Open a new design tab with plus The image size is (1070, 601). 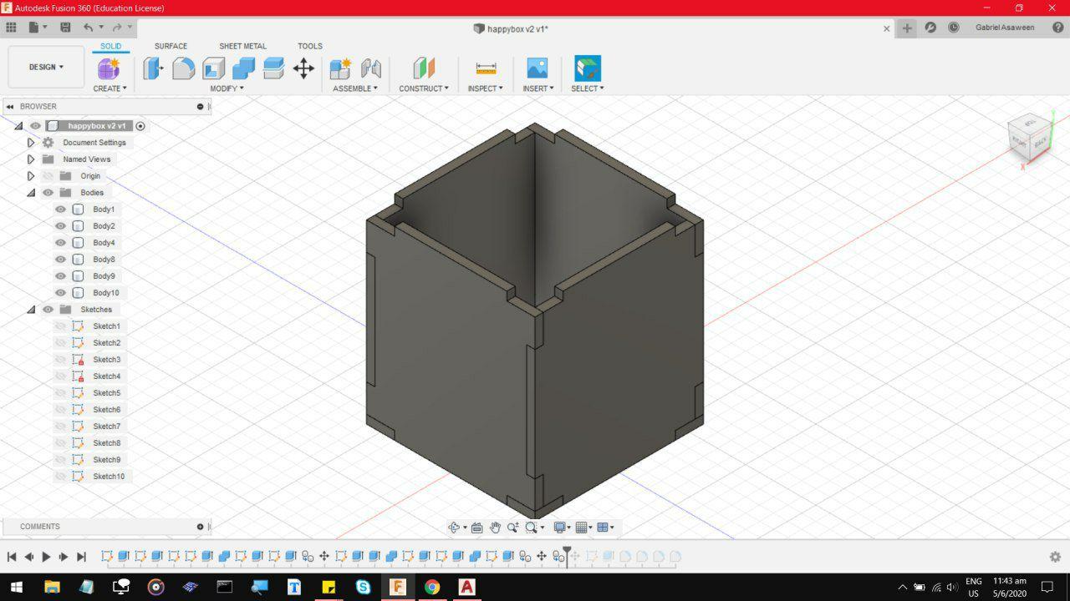(907, 28)
